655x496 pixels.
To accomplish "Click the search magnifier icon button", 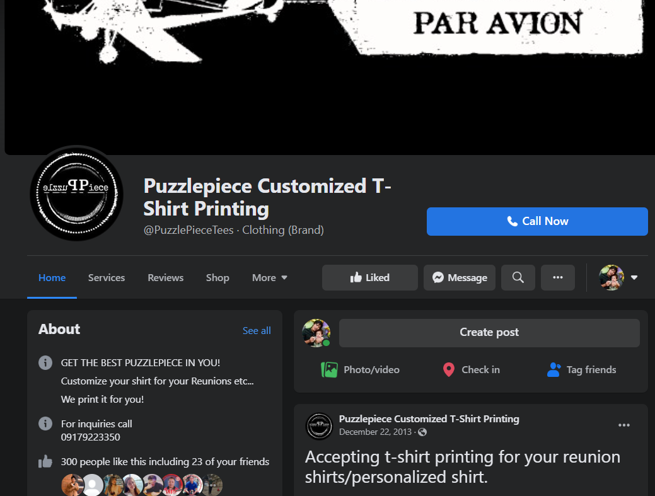I will [x=518, y=278].
